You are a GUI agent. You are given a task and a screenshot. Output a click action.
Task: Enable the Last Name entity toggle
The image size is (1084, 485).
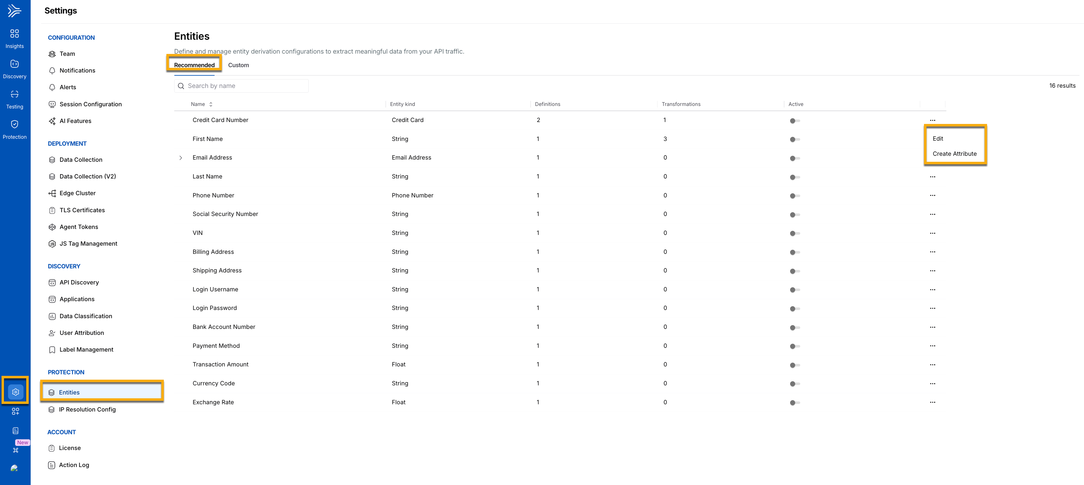coord(795,177)
